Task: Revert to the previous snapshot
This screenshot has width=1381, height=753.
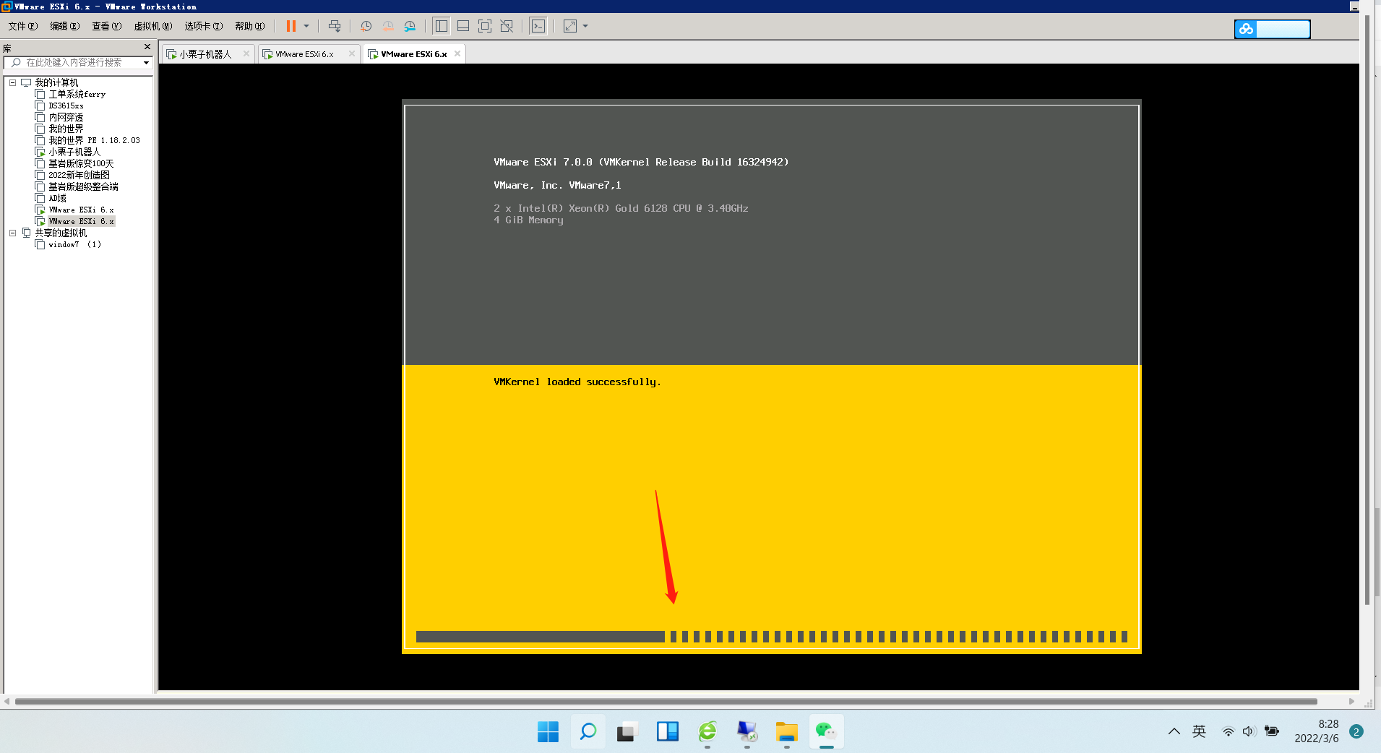Action: tap(388, 26)
